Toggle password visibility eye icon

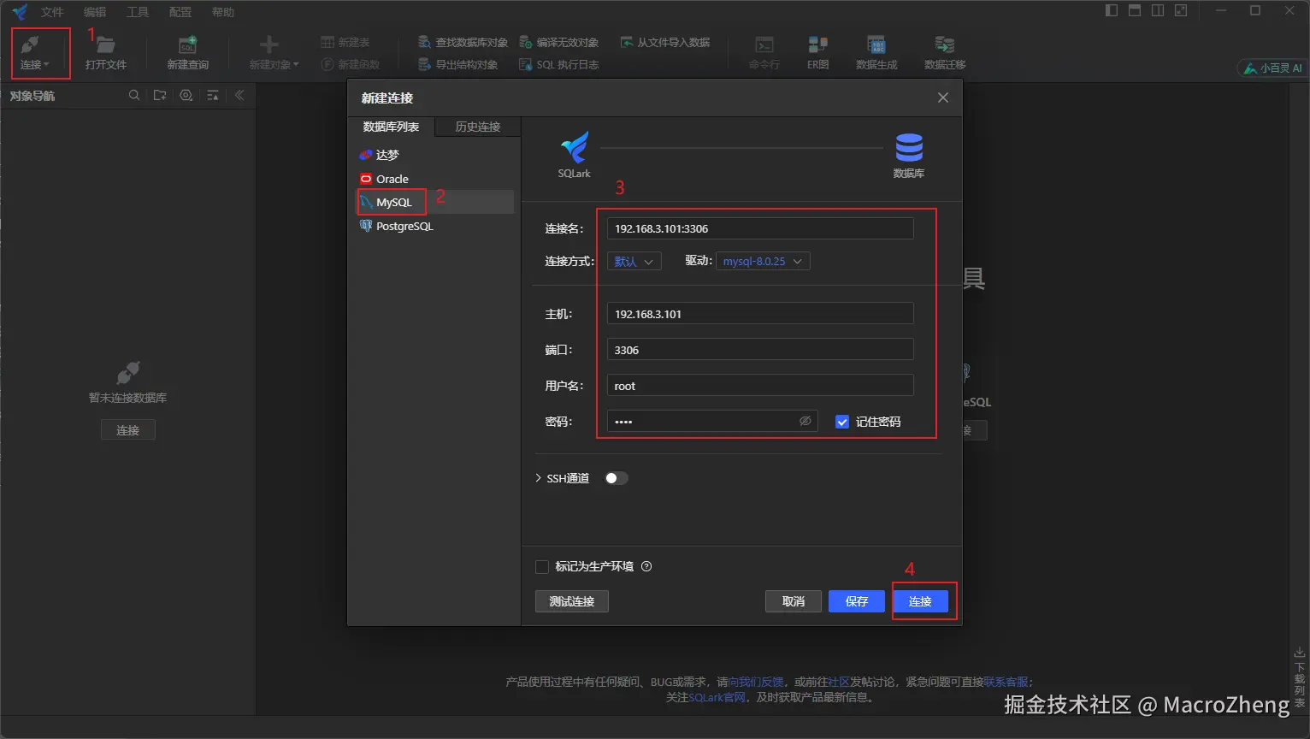pyautogui.click(x=805, y=421)
